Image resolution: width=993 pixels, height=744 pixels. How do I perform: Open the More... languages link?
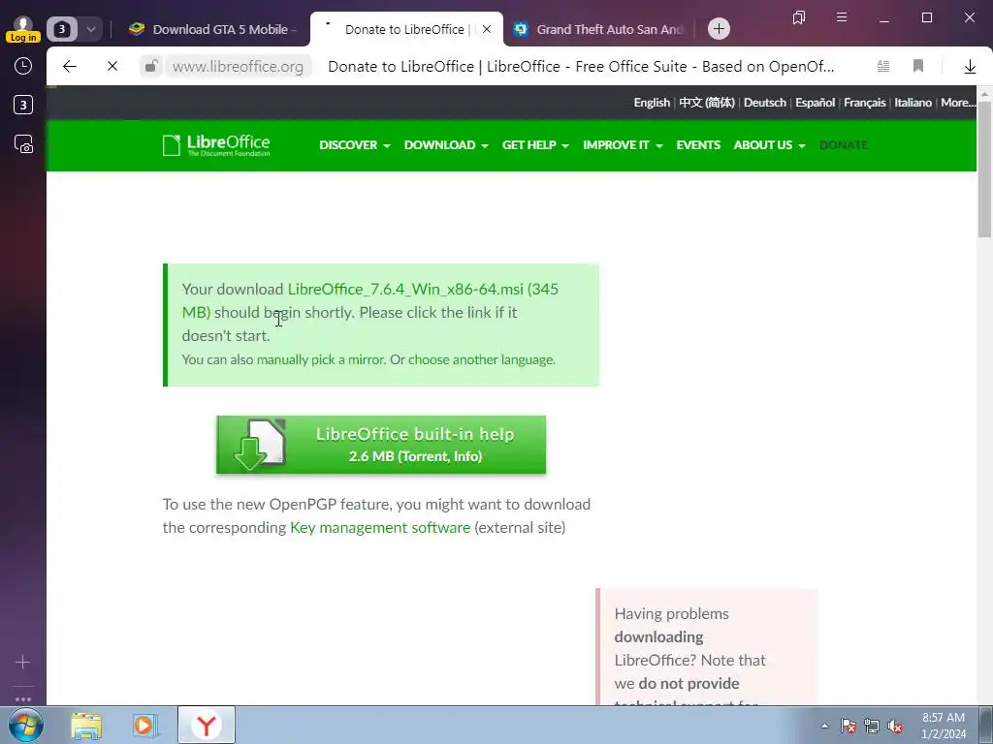pyautogui.click(x=957, y=103)
